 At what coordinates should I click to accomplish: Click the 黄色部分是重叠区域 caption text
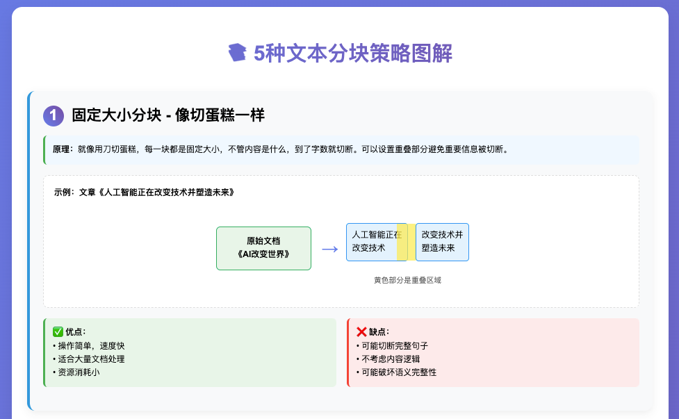pyautogui.click(x=408, y=280)
